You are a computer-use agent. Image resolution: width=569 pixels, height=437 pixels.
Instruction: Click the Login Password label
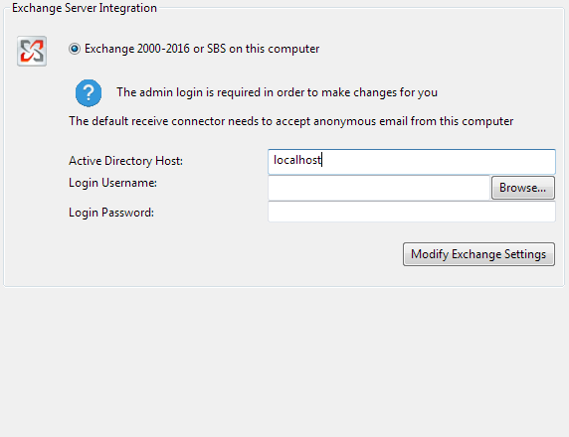(111, 213)
